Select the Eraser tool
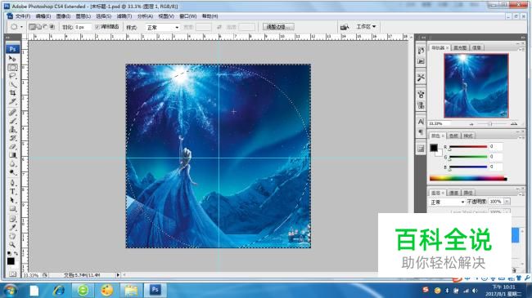Image resolution: width=532 pixels, height=298 pixels. [x=12, y=146]
